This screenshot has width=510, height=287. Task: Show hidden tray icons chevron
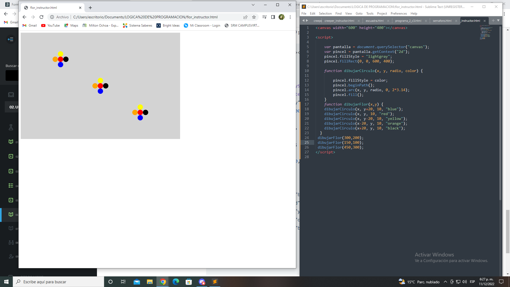coord(445,282)
